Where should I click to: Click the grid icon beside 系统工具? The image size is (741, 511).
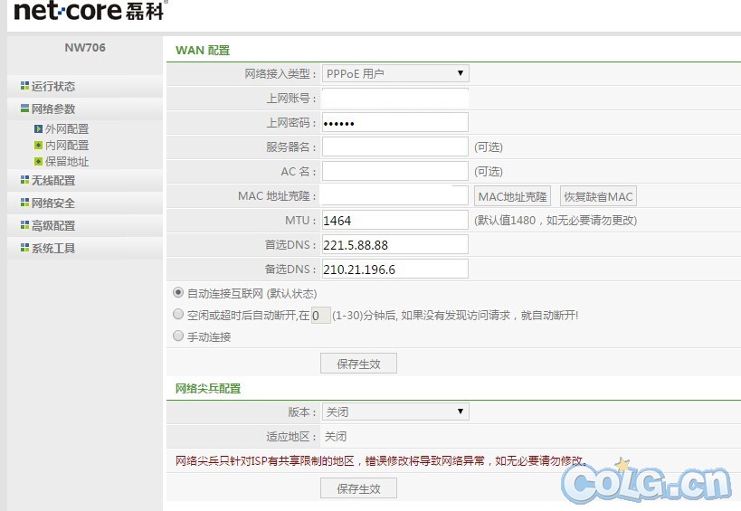pos(24,248)
